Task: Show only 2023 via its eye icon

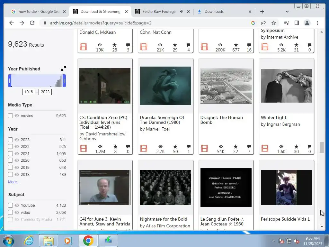Action: (17, 140)
